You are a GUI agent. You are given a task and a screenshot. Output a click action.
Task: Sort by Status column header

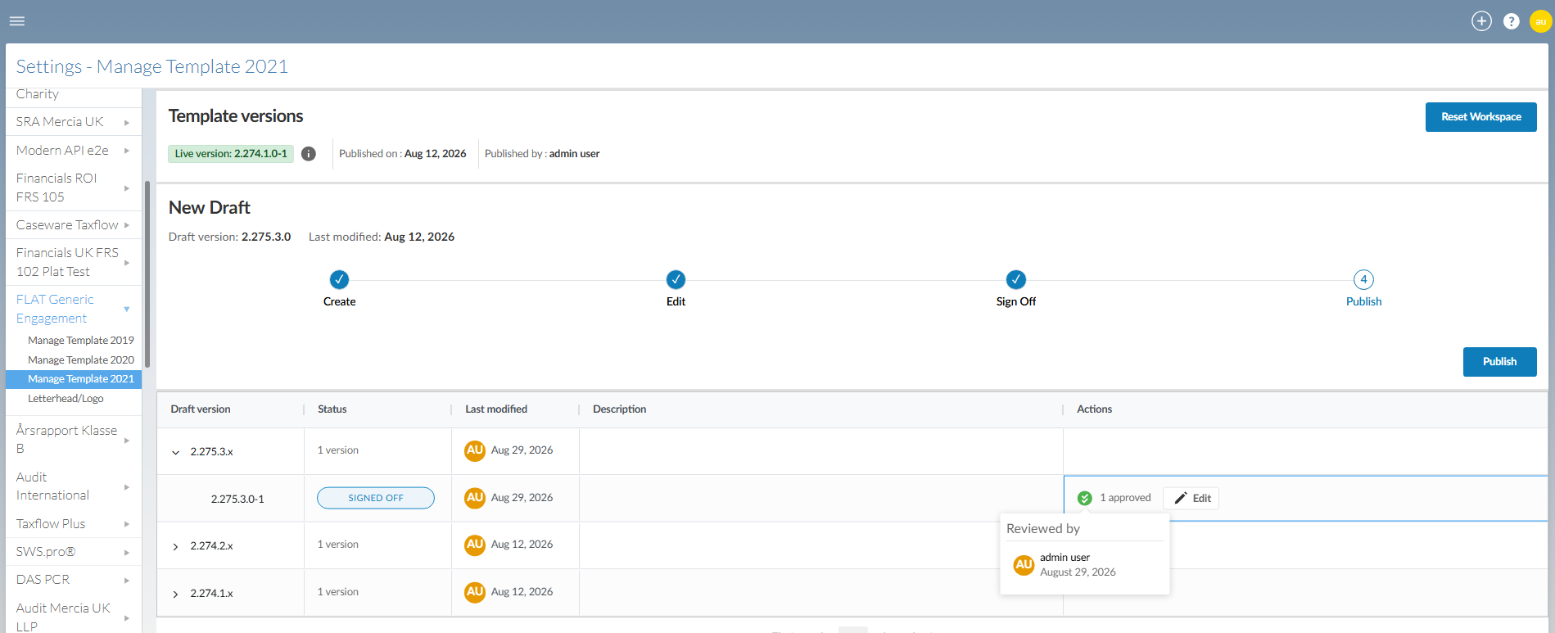click(x=332, y=409)
